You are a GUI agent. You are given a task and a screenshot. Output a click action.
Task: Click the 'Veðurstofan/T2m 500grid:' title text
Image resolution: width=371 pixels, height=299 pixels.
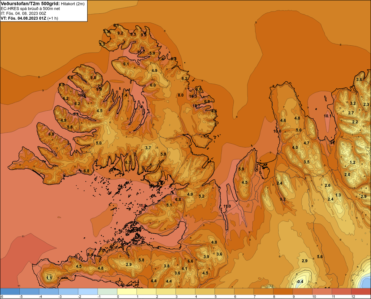30,4
